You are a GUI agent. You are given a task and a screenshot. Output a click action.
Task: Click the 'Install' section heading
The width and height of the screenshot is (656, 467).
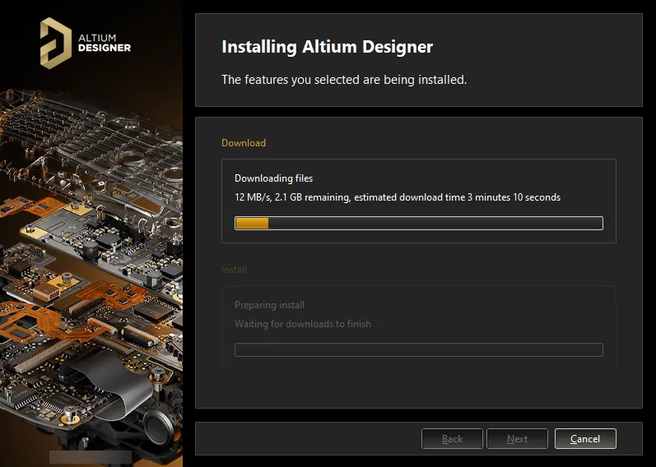click(x=234, y=270)
